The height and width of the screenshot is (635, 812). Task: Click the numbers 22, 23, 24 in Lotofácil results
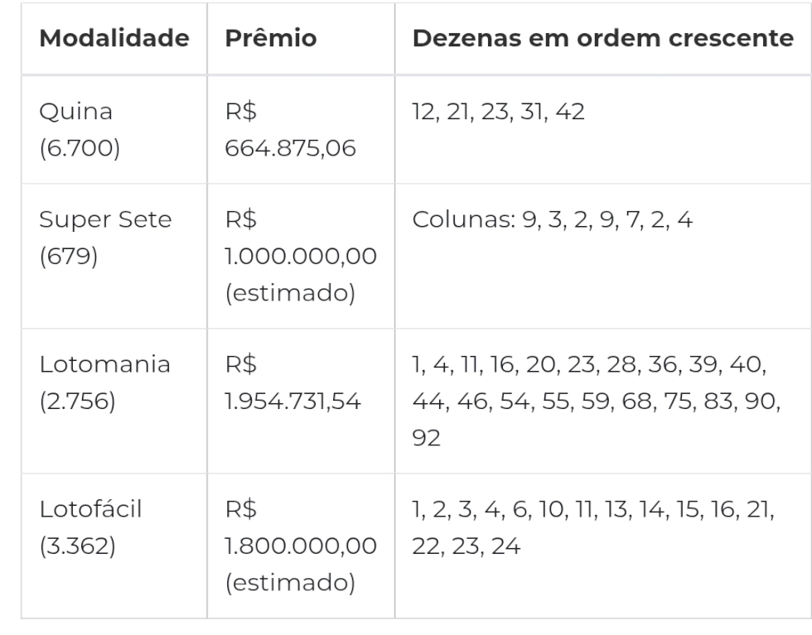pos(466,546)
